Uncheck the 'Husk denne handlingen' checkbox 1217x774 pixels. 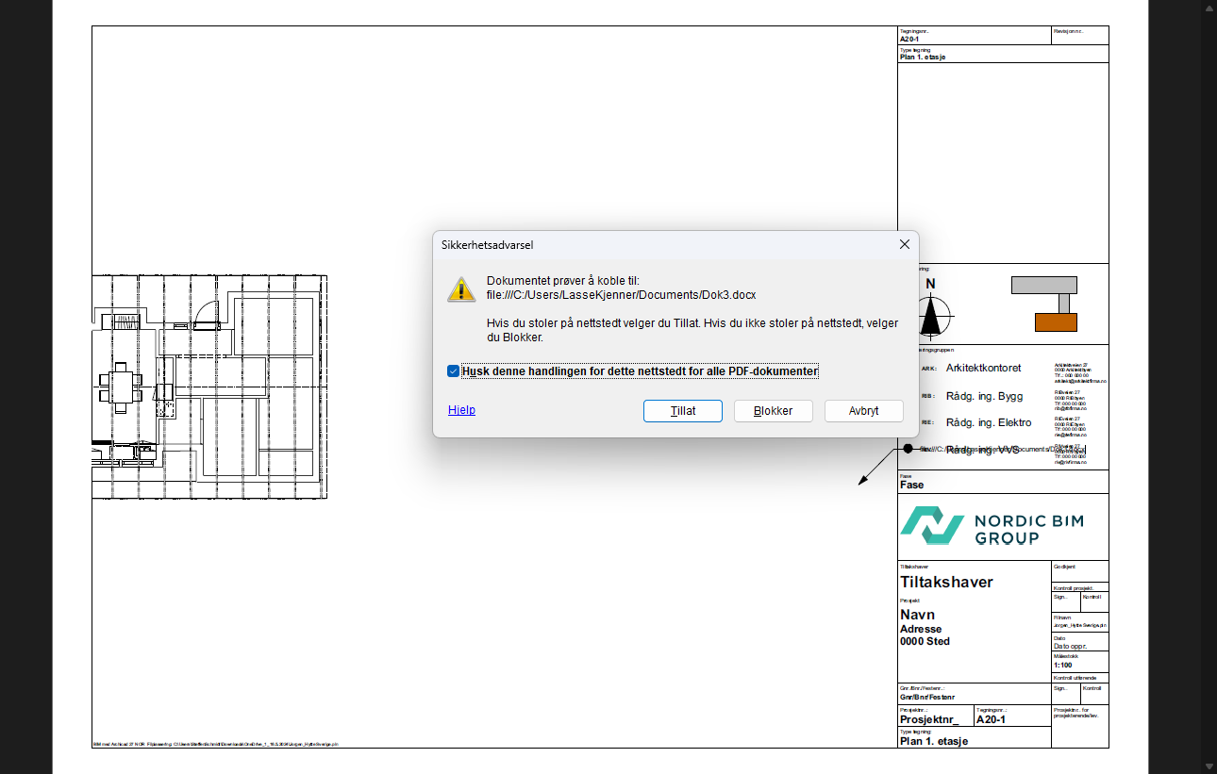[x=454, y=371]
